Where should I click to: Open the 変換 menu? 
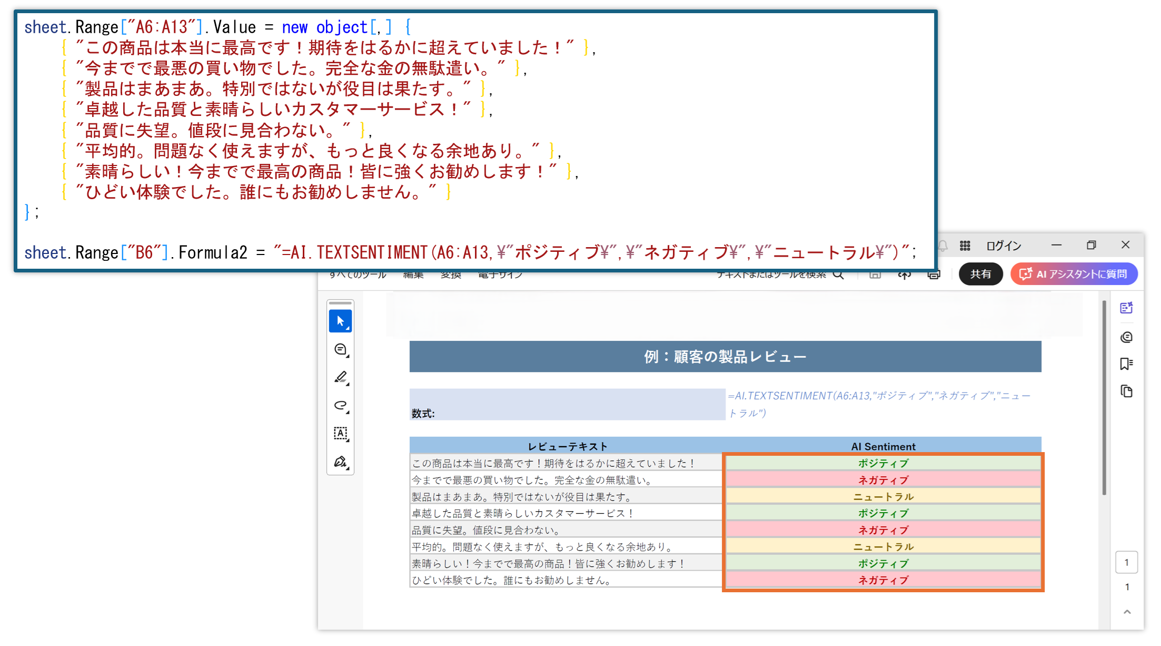pyautogui.click(x=451, y=275)
